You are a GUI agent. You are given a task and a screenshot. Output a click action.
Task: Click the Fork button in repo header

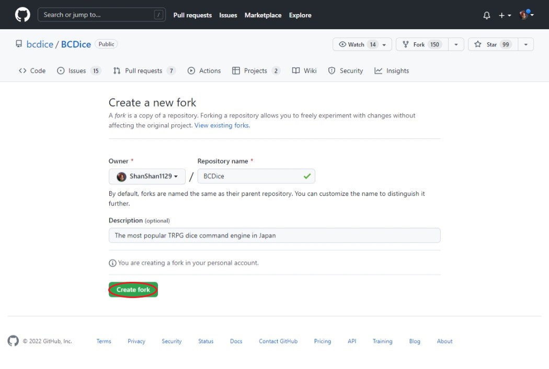[x=422, y=44]
